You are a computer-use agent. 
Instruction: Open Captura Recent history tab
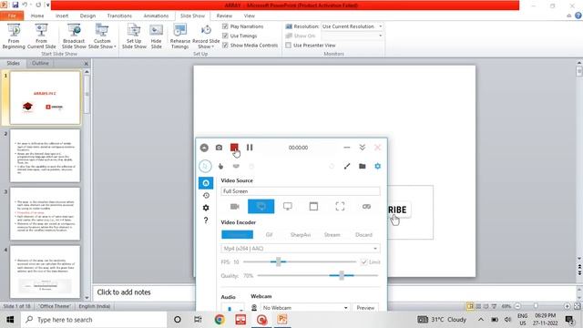[206, 196]
